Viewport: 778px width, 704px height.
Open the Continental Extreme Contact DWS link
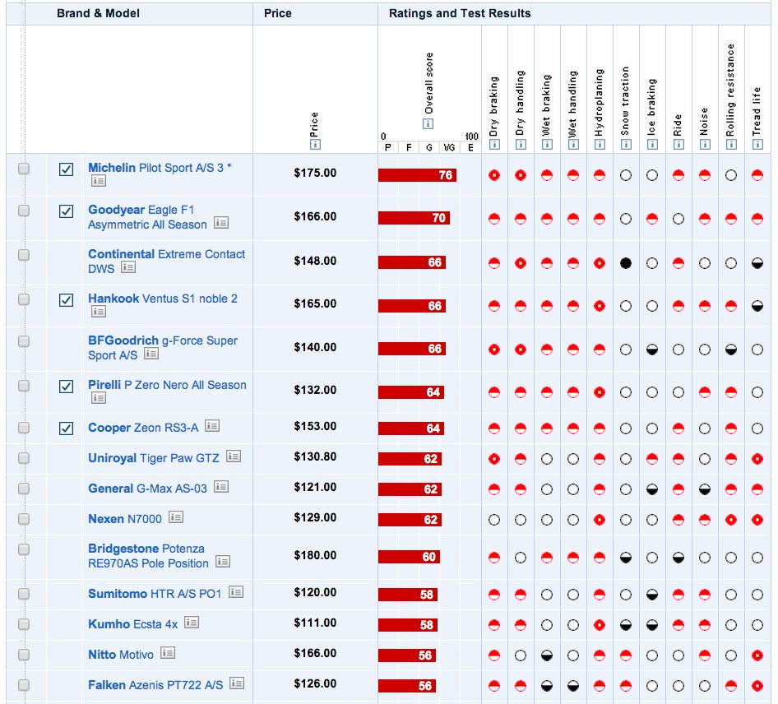point(167,261)
